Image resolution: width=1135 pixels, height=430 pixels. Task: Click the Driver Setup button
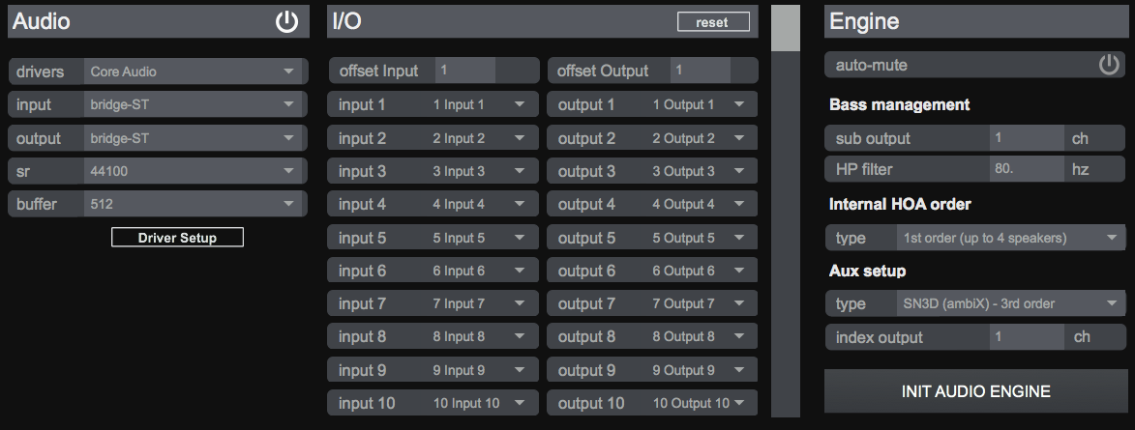177,238
